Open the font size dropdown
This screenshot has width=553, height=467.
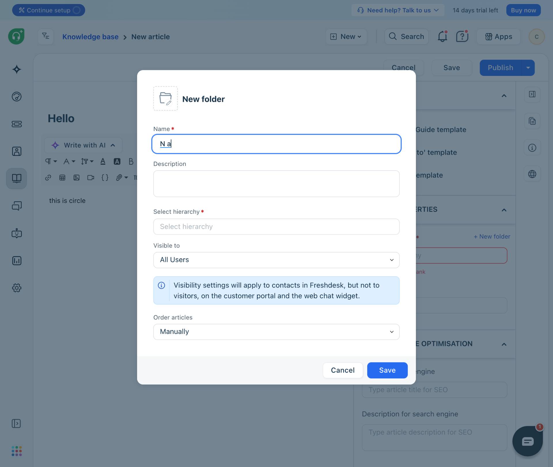87,161
